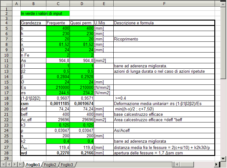Switch to Foglio2 sheet tab

[50, 165]
